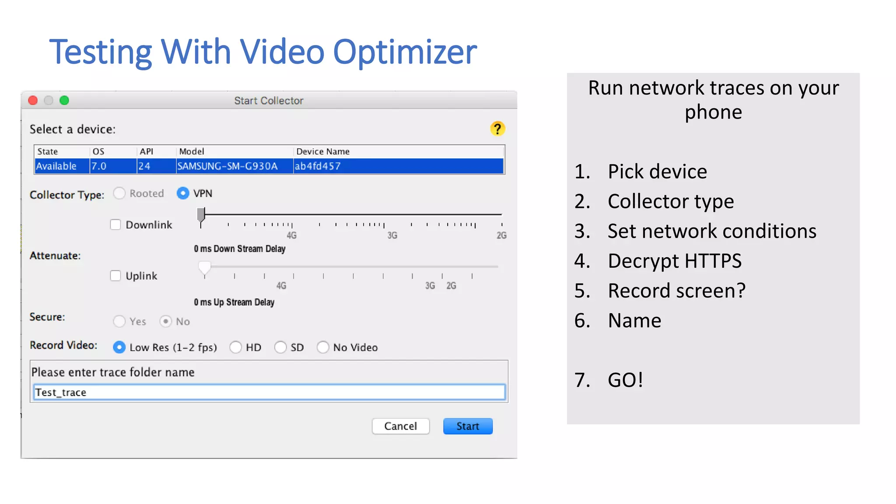Screen dimensions: 896x504
Task: Click the trace folder name input field
Action: click(x=269, y=392)
